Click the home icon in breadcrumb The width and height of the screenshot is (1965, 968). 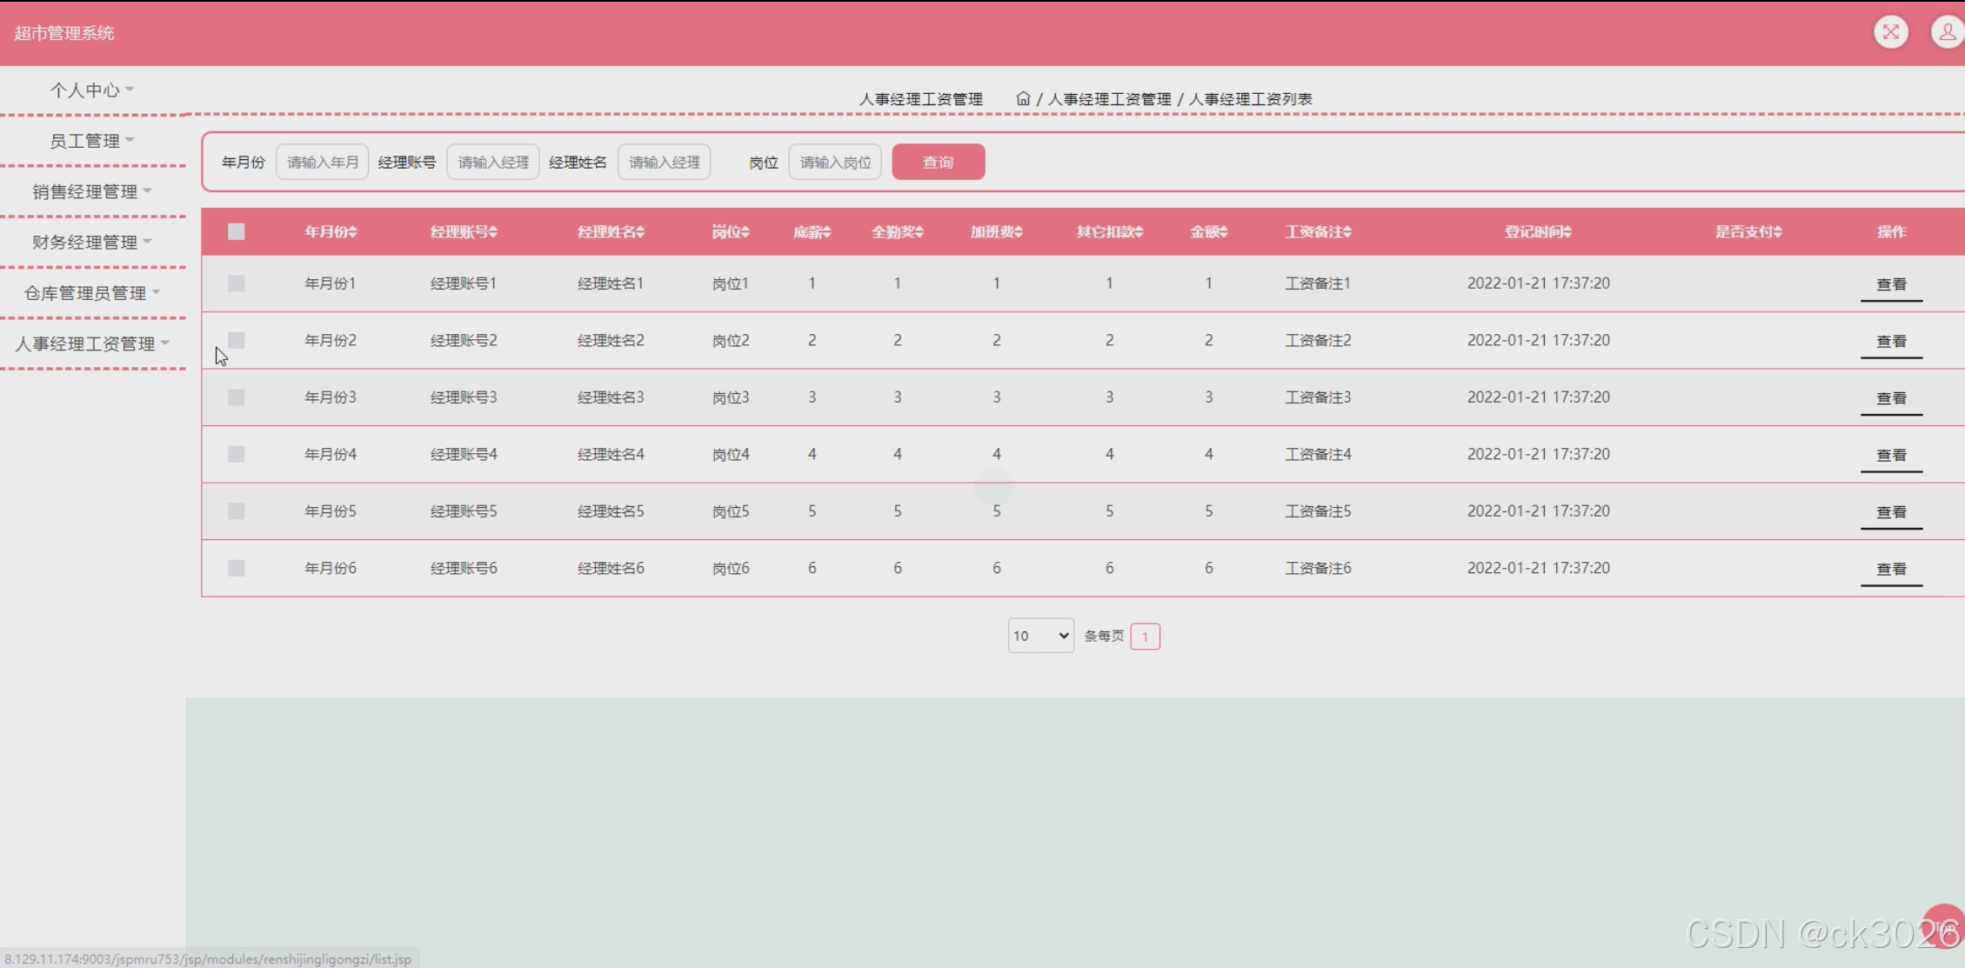coord(1023,98)
